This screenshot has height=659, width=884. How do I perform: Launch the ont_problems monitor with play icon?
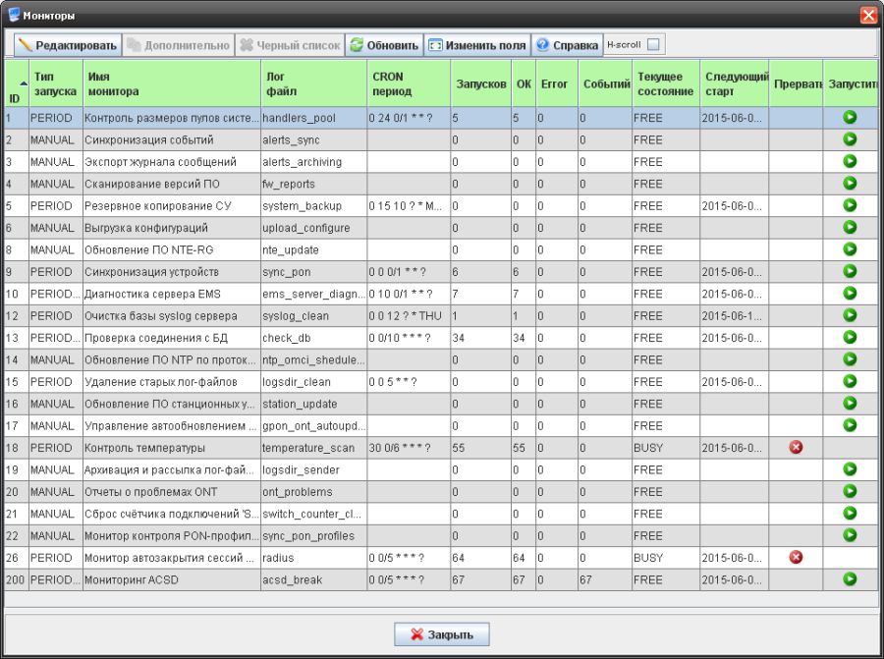[850, 491]
